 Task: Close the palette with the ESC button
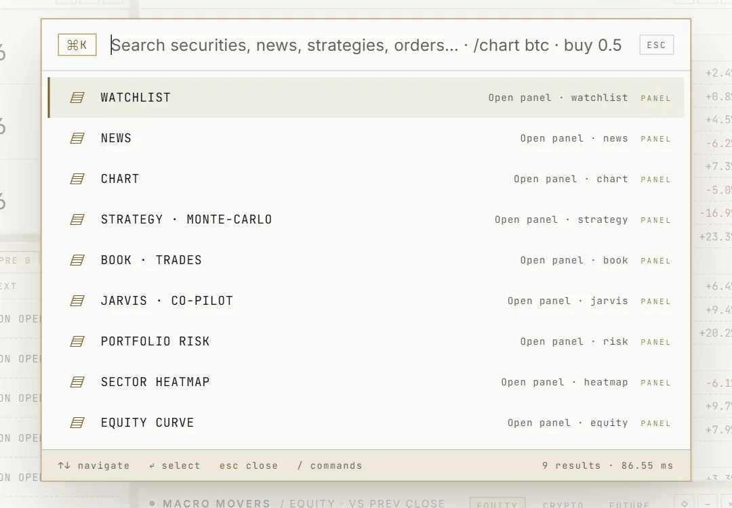(656, 45)
